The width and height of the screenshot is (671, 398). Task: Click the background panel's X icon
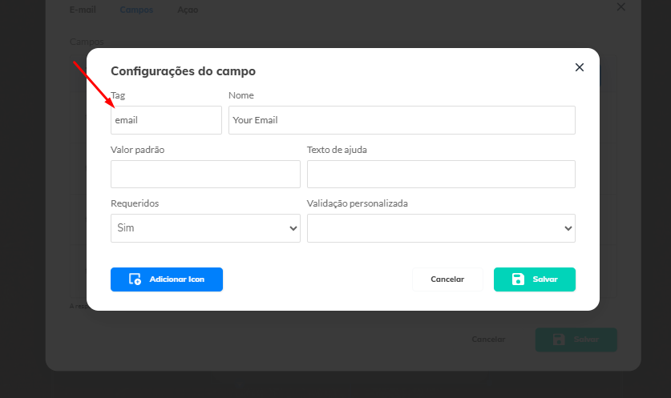pyautogui.click(x=620, y=6)
